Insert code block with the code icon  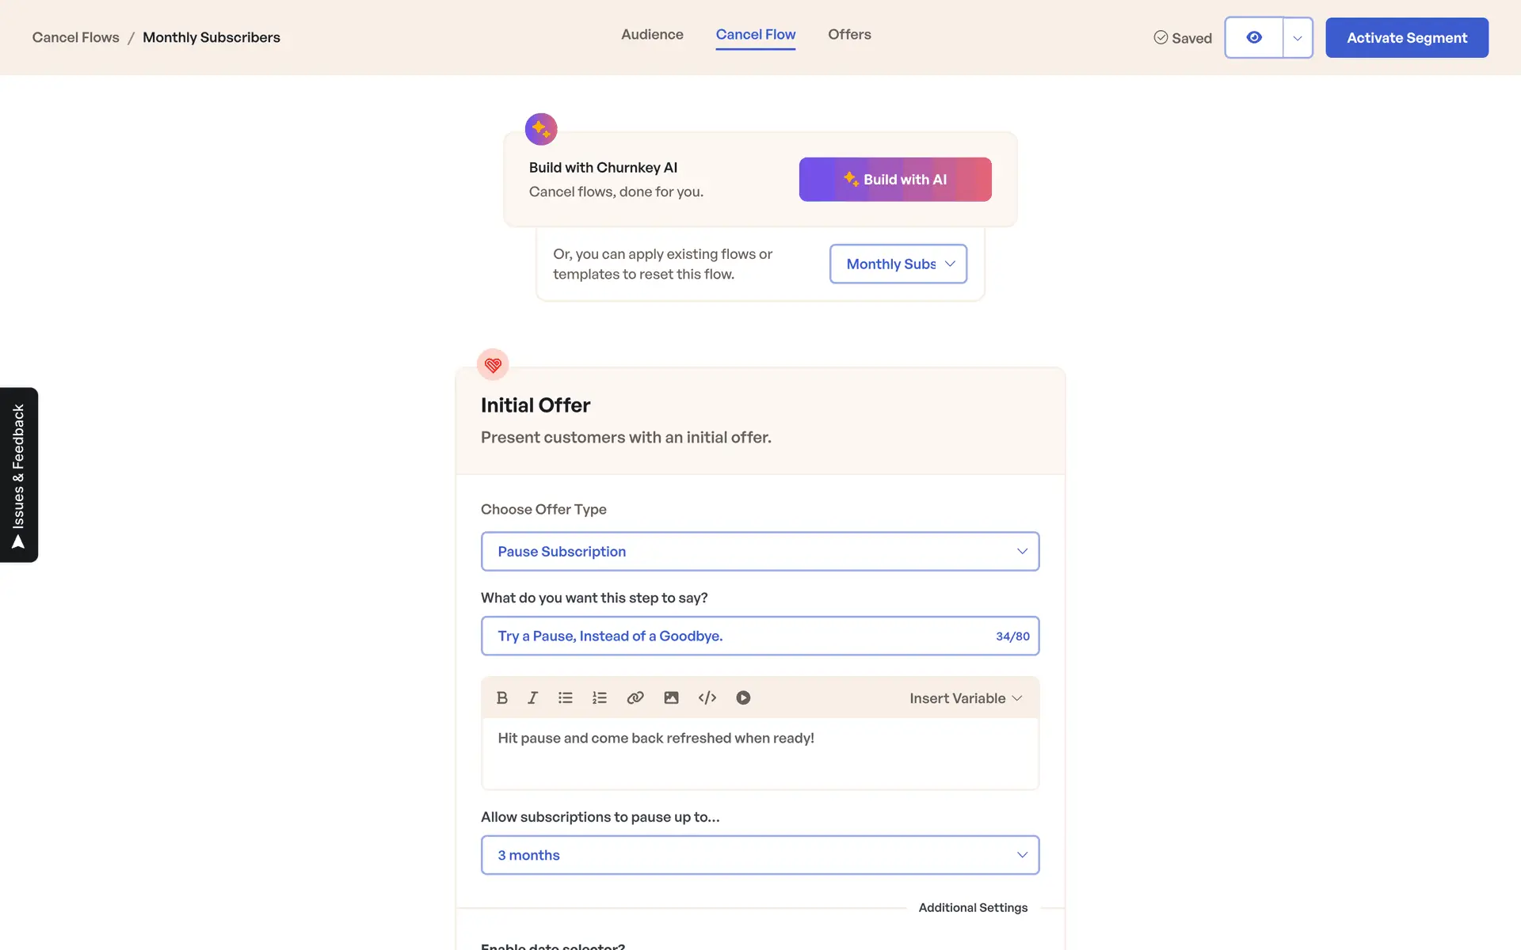tap(707, 697)
